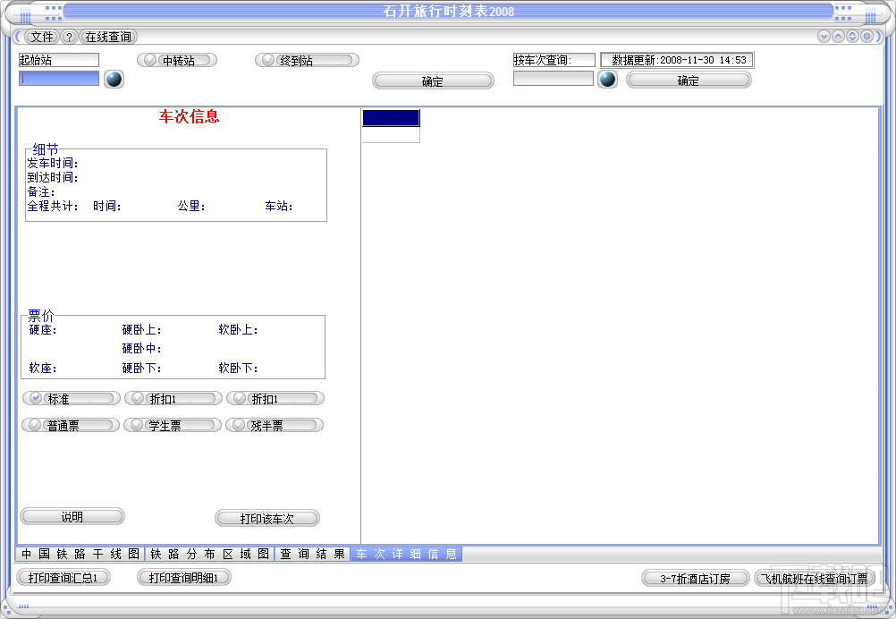
Task: Choose the second 折扣1 option
Action: click(x=275, y=398)
